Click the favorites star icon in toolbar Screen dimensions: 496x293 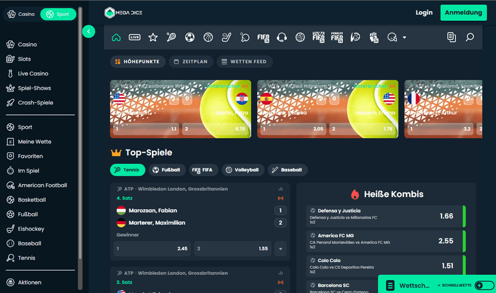pos(153,37)
